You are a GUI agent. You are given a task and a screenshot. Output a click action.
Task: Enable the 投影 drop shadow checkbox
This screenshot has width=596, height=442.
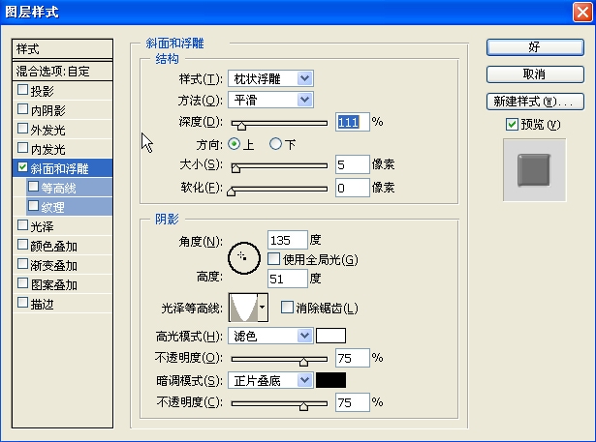point(23,90)
